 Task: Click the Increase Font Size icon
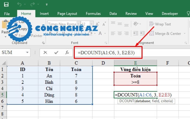coord(98,24)
